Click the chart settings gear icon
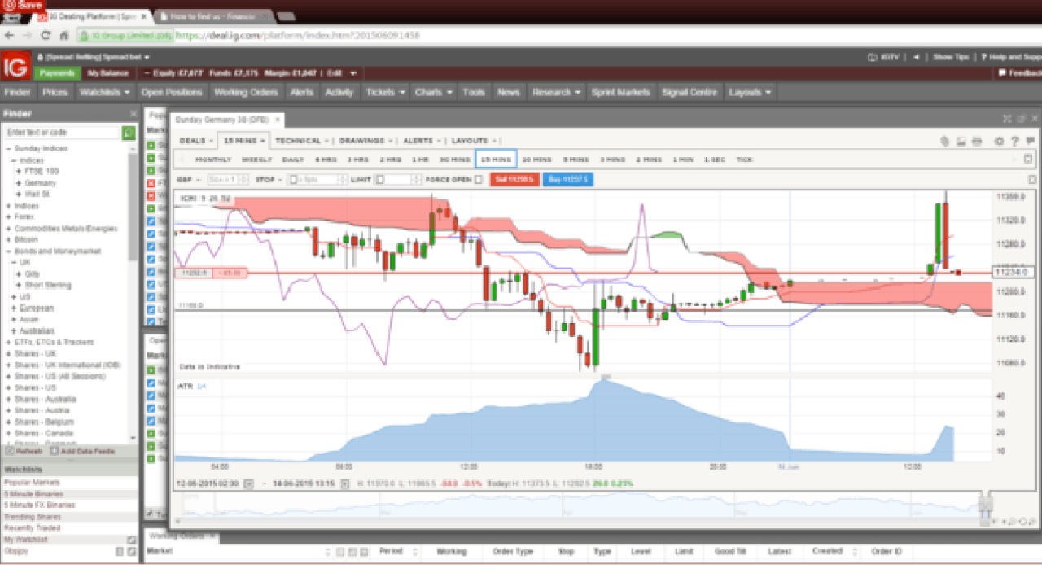Viewport: 1042px width, 586px height. point(1000,141)
